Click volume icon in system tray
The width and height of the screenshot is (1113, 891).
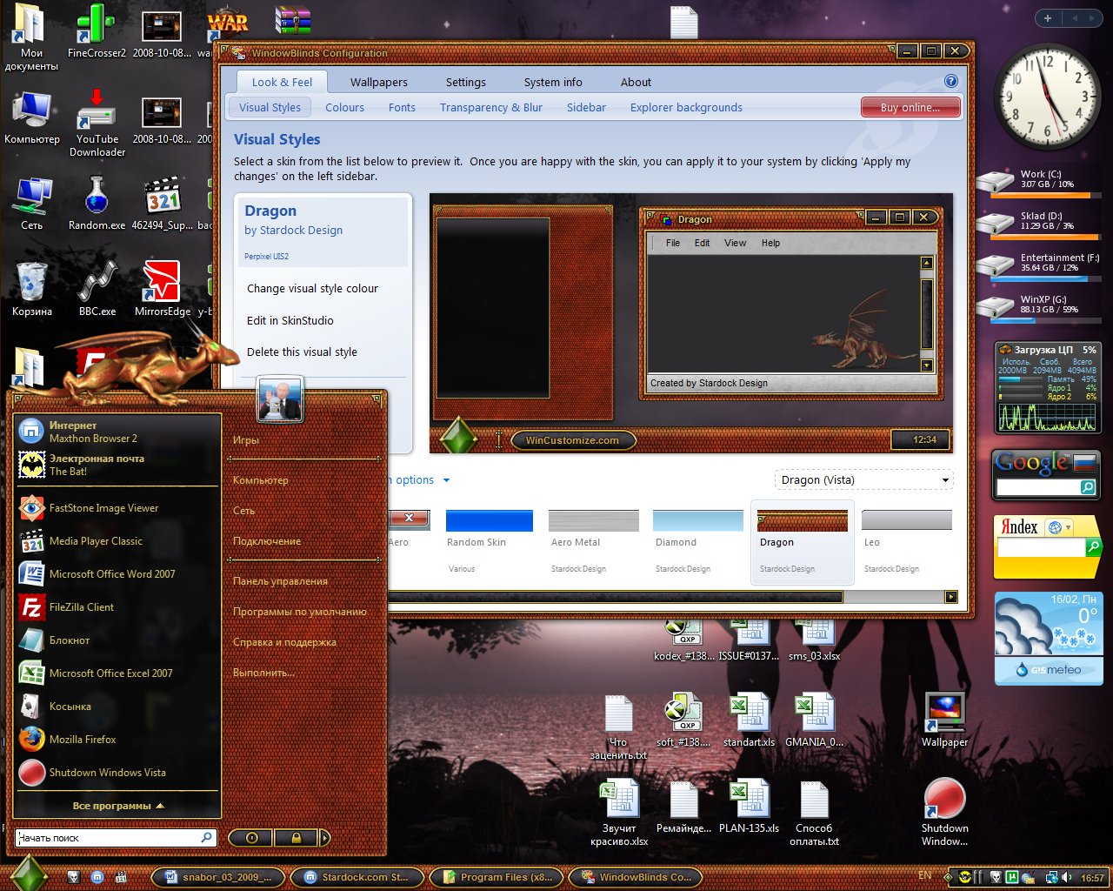[x=1066, y=877]
